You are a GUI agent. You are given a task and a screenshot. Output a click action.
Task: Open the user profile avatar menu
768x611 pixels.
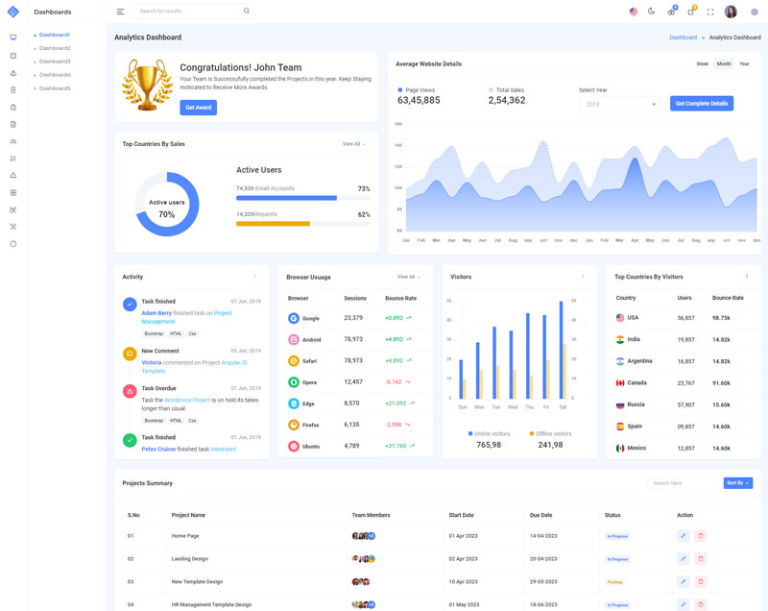(731, 12)
